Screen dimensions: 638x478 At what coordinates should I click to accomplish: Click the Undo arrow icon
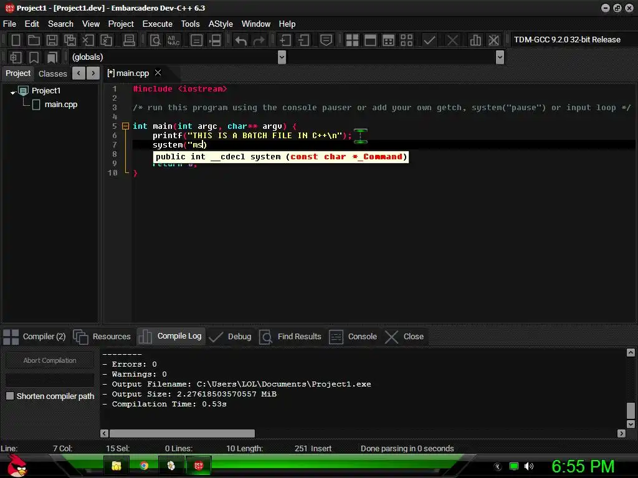(x=241, y=40)
